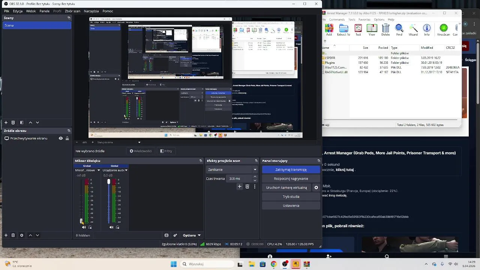Adjust the Urządzenie audio volume fader
This screenshot has width=480, height=270.
[x=109, y=182]
